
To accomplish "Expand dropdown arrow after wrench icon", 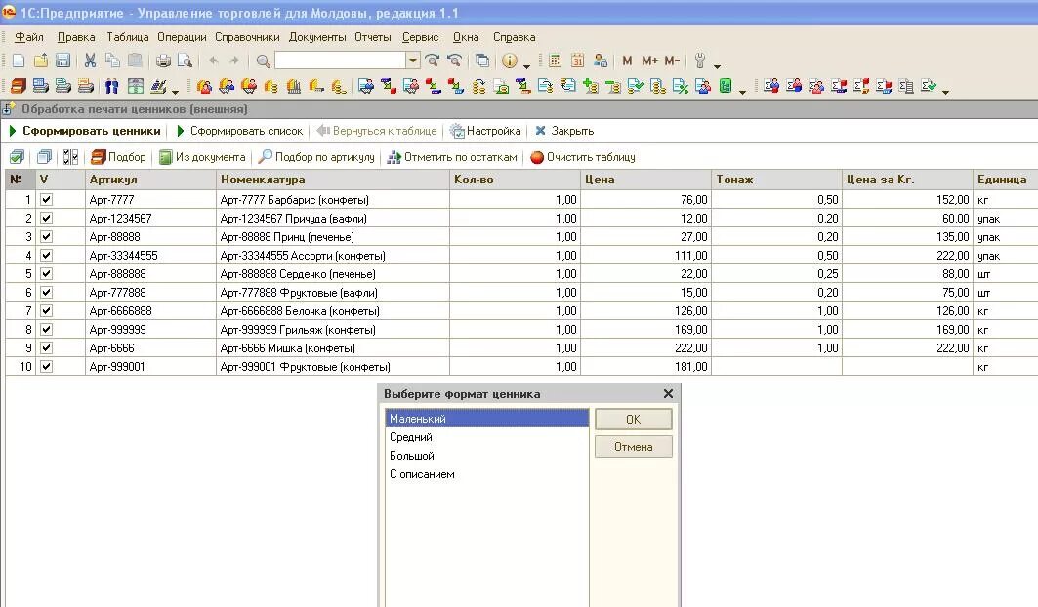I will (x=717, y=65).
